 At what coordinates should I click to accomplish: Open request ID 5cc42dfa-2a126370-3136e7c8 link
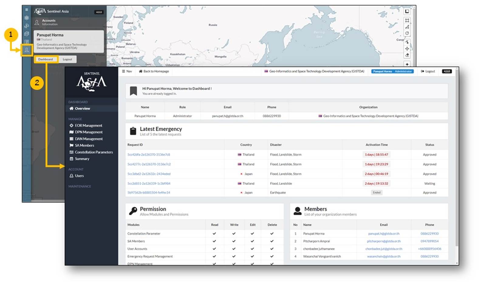click(148, 154)
